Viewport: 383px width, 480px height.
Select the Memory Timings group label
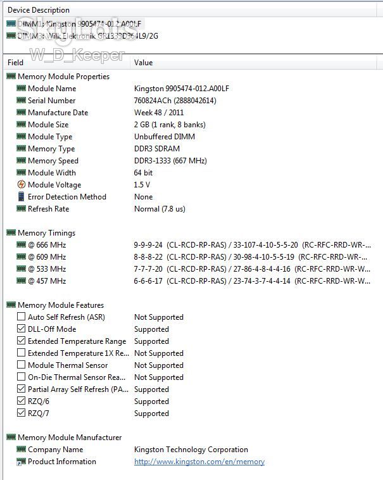coord(46,233)
